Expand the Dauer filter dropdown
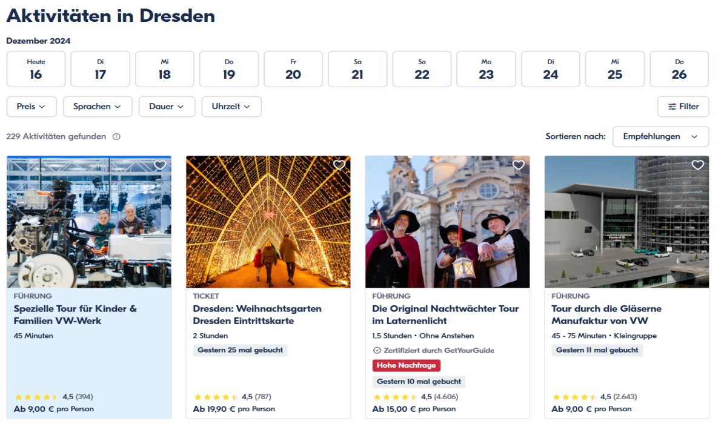Viewport: 727px width, 424px height. tap(167, 107)
